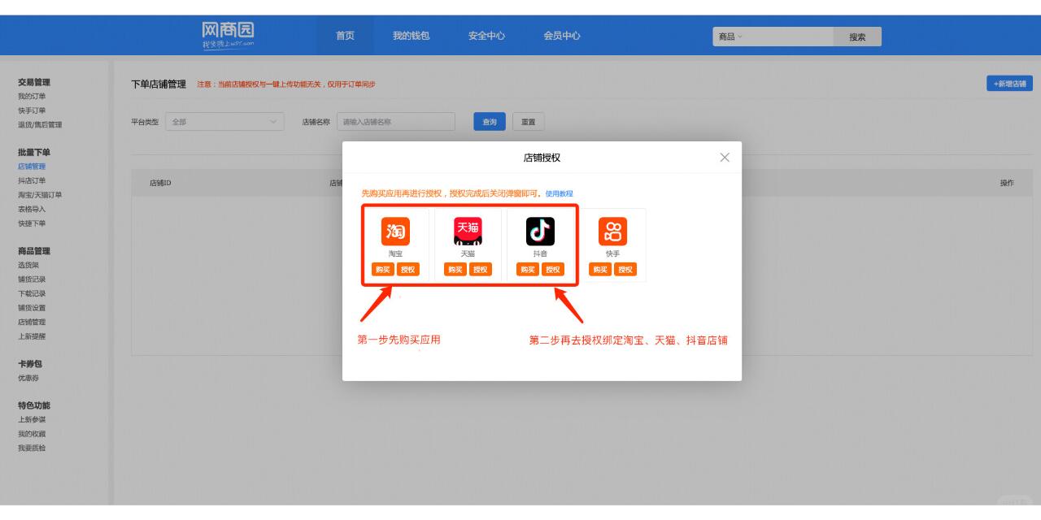The height and width of the screenshot is (520, 1041).
Task: Open 快手订单 in the sidebar
Action: (x=32, y=110)
